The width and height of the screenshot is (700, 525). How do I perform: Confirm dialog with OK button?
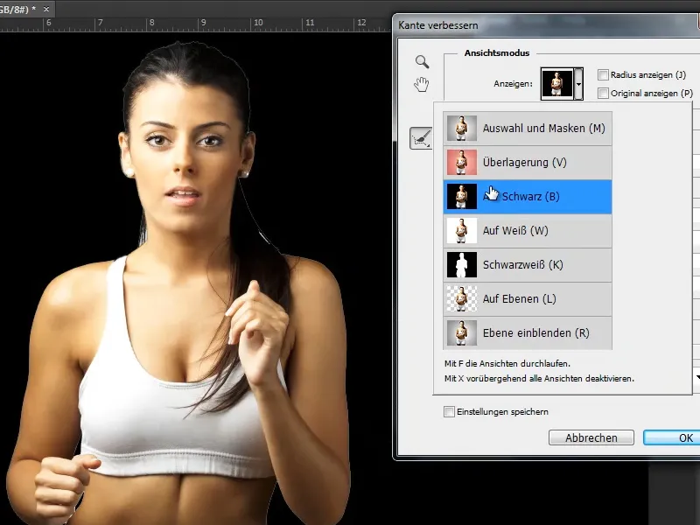pos(672,437)
